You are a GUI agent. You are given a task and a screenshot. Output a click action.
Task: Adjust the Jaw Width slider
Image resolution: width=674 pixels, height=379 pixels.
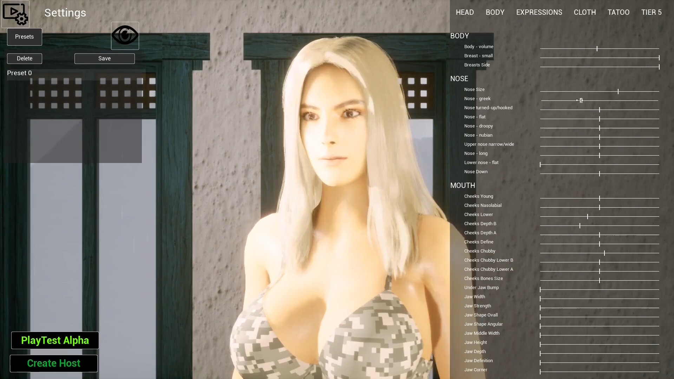539,299
